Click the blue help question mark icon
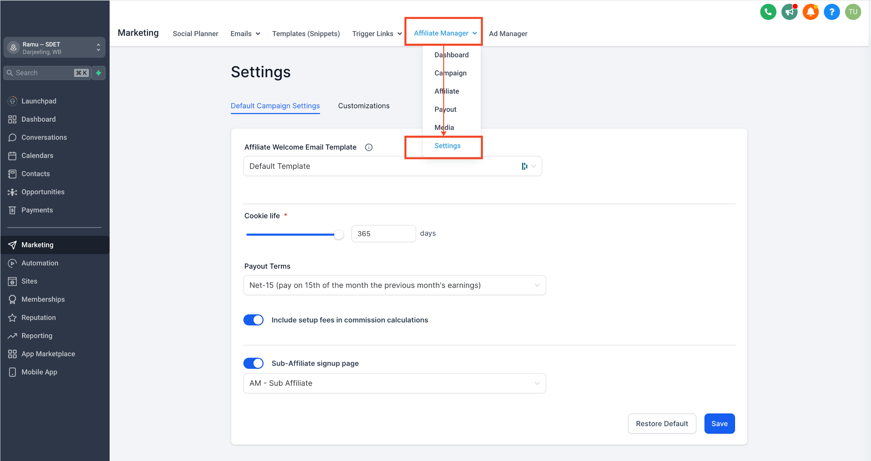The image size is (871, 461). (x=831, y=12)
